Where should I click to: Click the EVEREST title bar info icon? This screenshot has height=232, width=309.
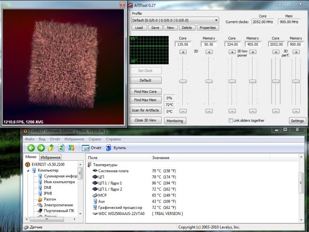pyautogui.click(x=26, y=131)
